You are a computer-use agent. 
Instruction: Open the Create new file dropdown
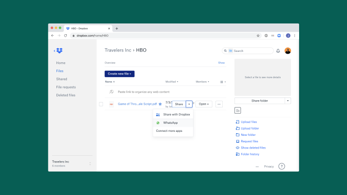(x=119, y=74)
